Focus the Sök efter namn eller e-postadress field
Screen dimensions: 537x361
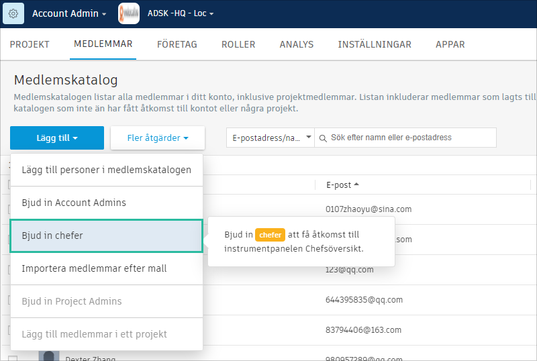pyautogui.click(x=405, y=138)
